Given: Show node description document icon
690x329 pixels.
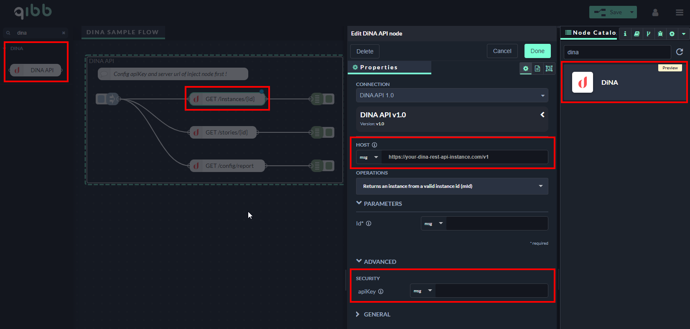Looking at the screenshot, I should click(x=537, y=68).
